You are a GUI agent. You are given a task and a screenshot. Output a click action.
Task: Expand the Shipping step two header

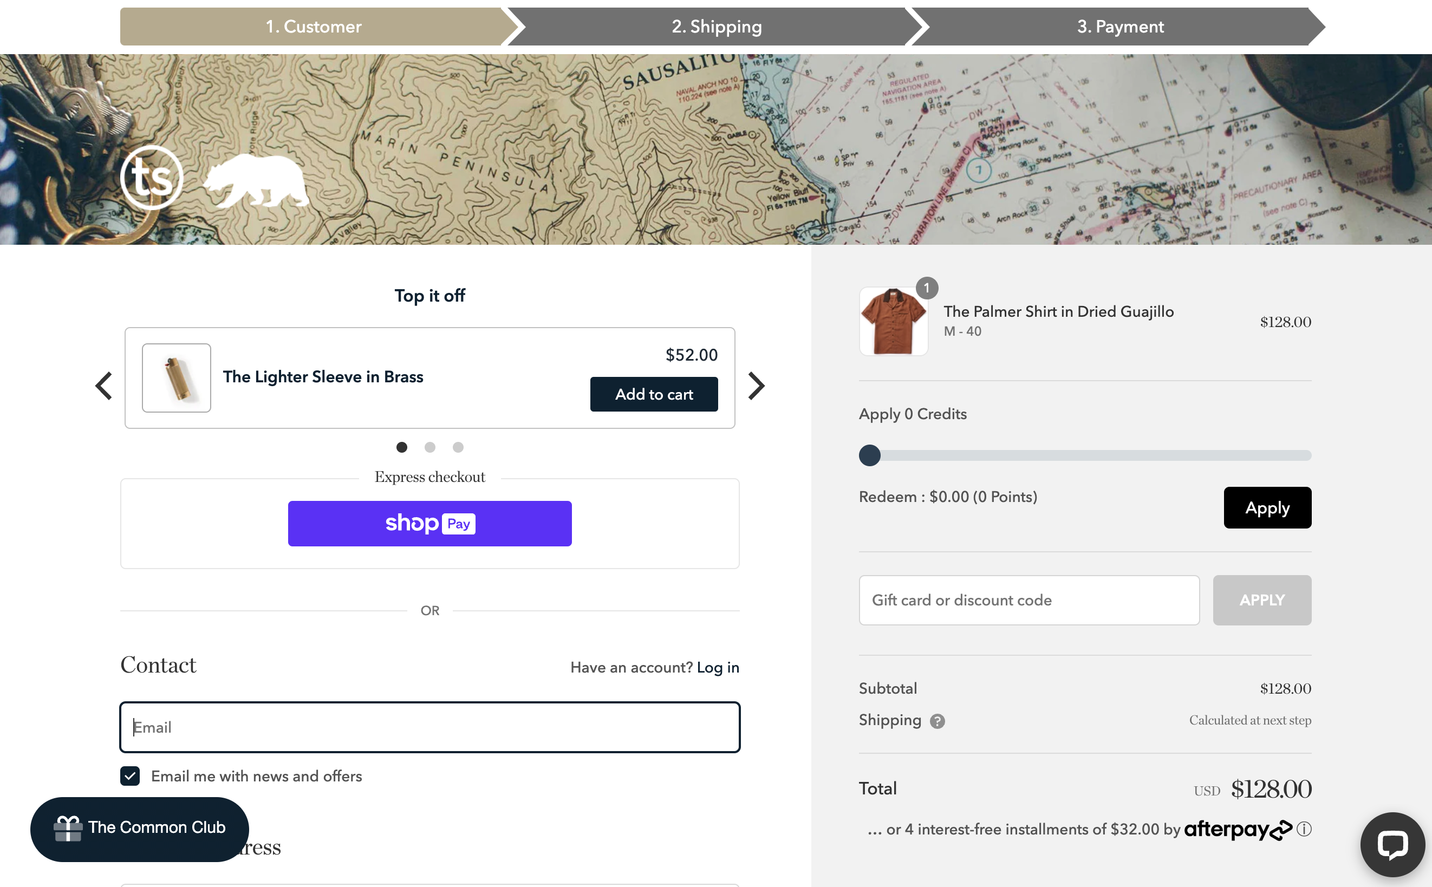716,25
